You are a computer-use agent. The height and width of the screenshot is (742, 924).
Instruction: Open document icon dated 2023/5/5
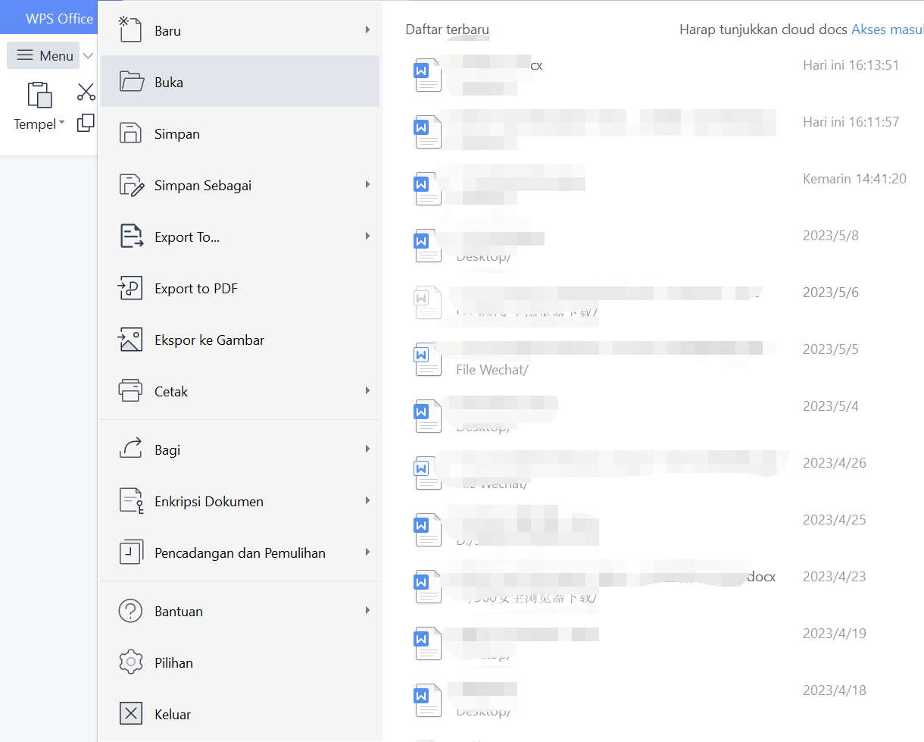point(428,359)
